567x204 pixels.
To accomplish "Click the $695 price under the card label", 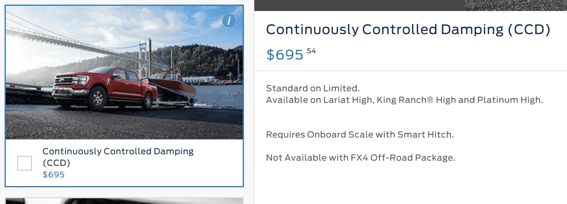I will [53, 174].
